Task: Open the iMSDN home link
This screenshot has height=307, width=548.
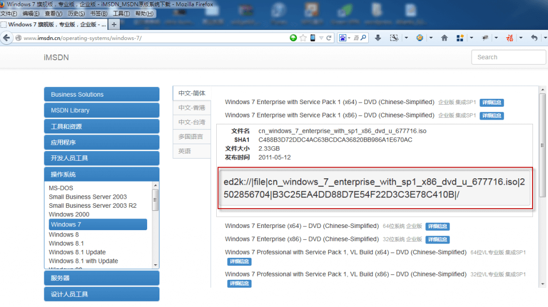Action: pyautogui.click(x=56, y=58)
